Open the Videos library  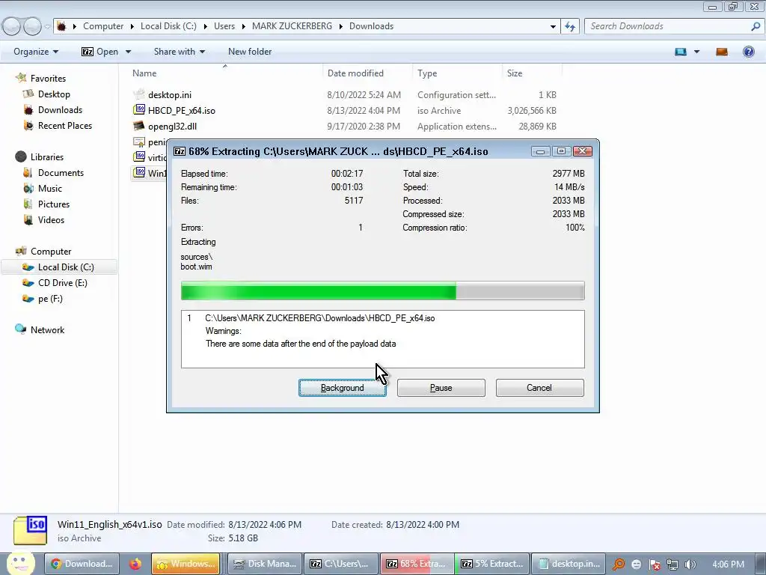pos(51,219)
